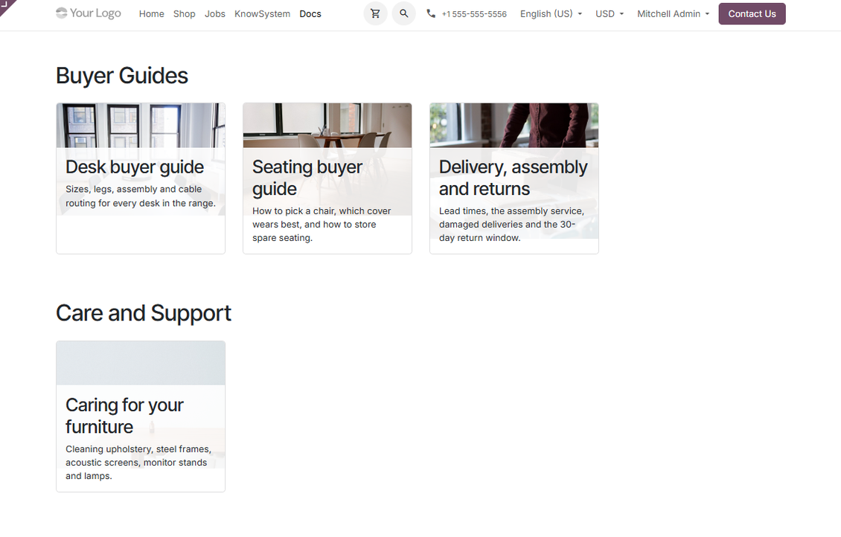Expand the English (US) language dropdown
Viewport: 841px width, 537px height.
[551, 14]
